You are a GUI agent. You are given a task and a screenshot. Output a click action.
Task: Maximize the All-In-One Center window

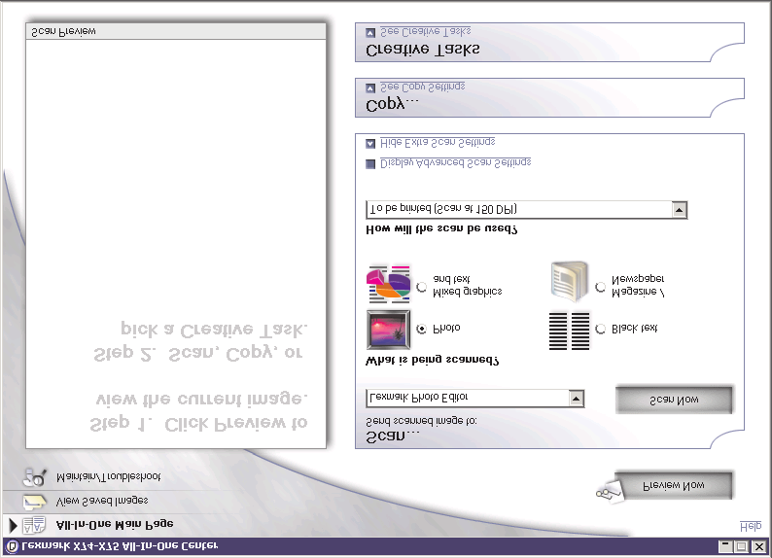[x=742, y=546]
